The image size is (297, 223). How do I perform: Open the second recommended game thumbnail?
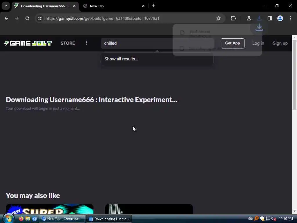coord(149,209)
